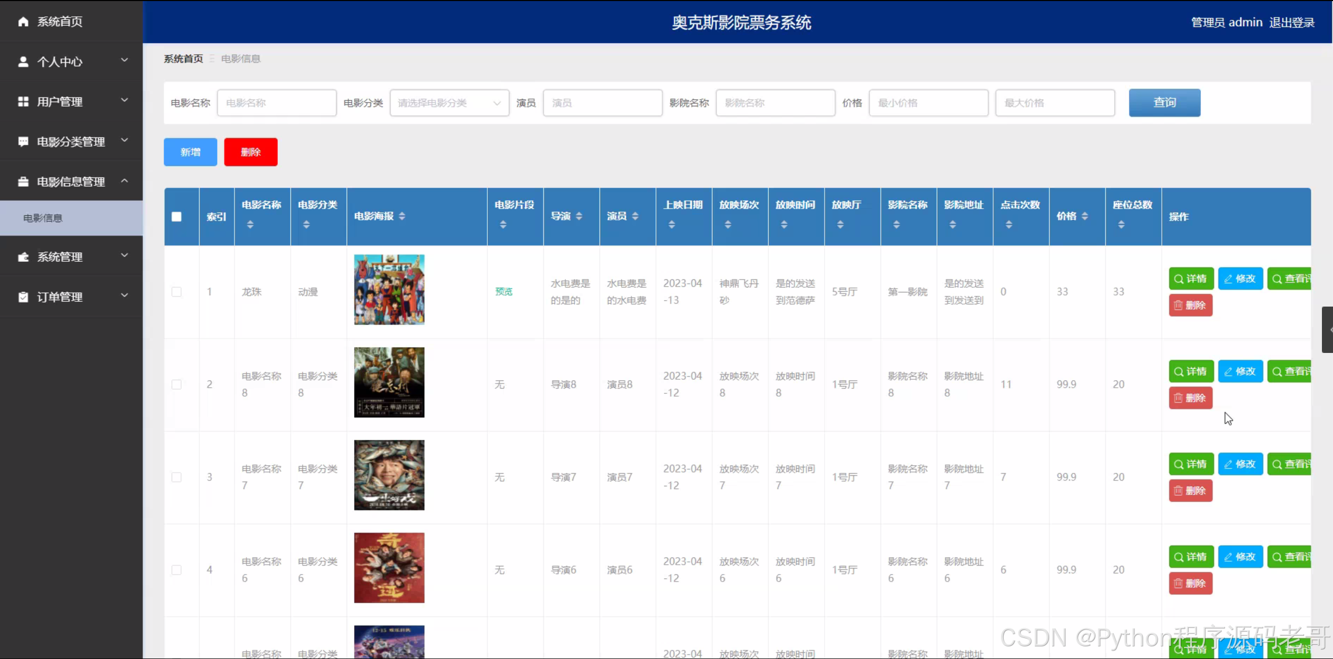Collapse the 电影信息管理 sidebar section

(x=71, y=182)
